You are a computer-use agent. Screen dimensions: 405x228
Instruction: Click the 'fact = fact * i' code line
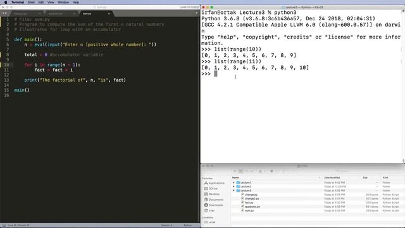(54, 70)
